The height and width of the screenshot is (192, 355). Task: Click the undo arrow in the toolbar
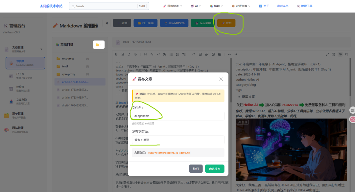click(x=229, y=54)
